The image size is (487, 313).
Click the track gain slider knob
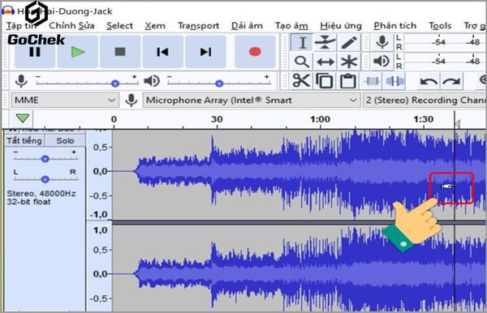click(45, 159)
